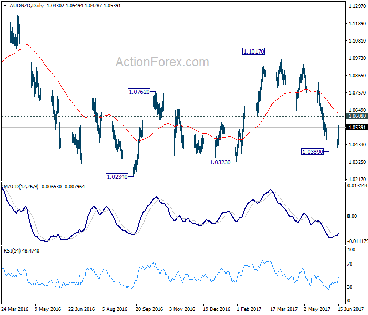Click the 1.10170 high price label
Viewport: 368px width, 315px height.
coord(254,51)
